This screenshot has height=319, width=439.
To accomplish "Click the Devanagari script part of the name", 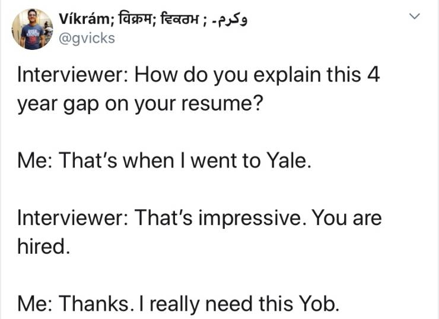I will (134, 20).
